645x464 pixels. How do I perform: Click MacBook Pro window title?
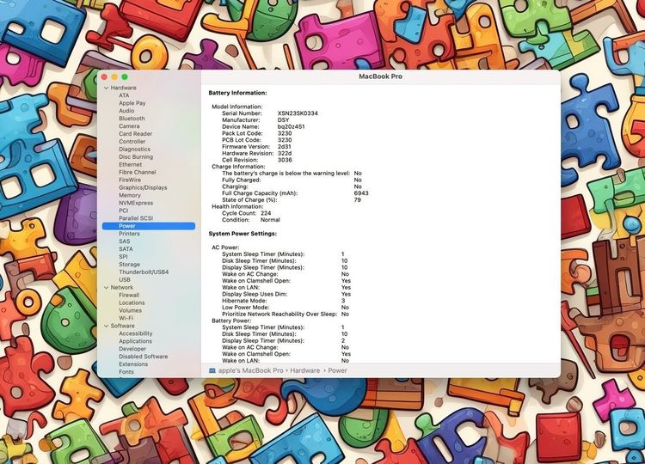point(380,76)
